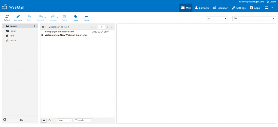Open the Contacts tab
The image size is (278, 127).
click(x=202, y=8)
